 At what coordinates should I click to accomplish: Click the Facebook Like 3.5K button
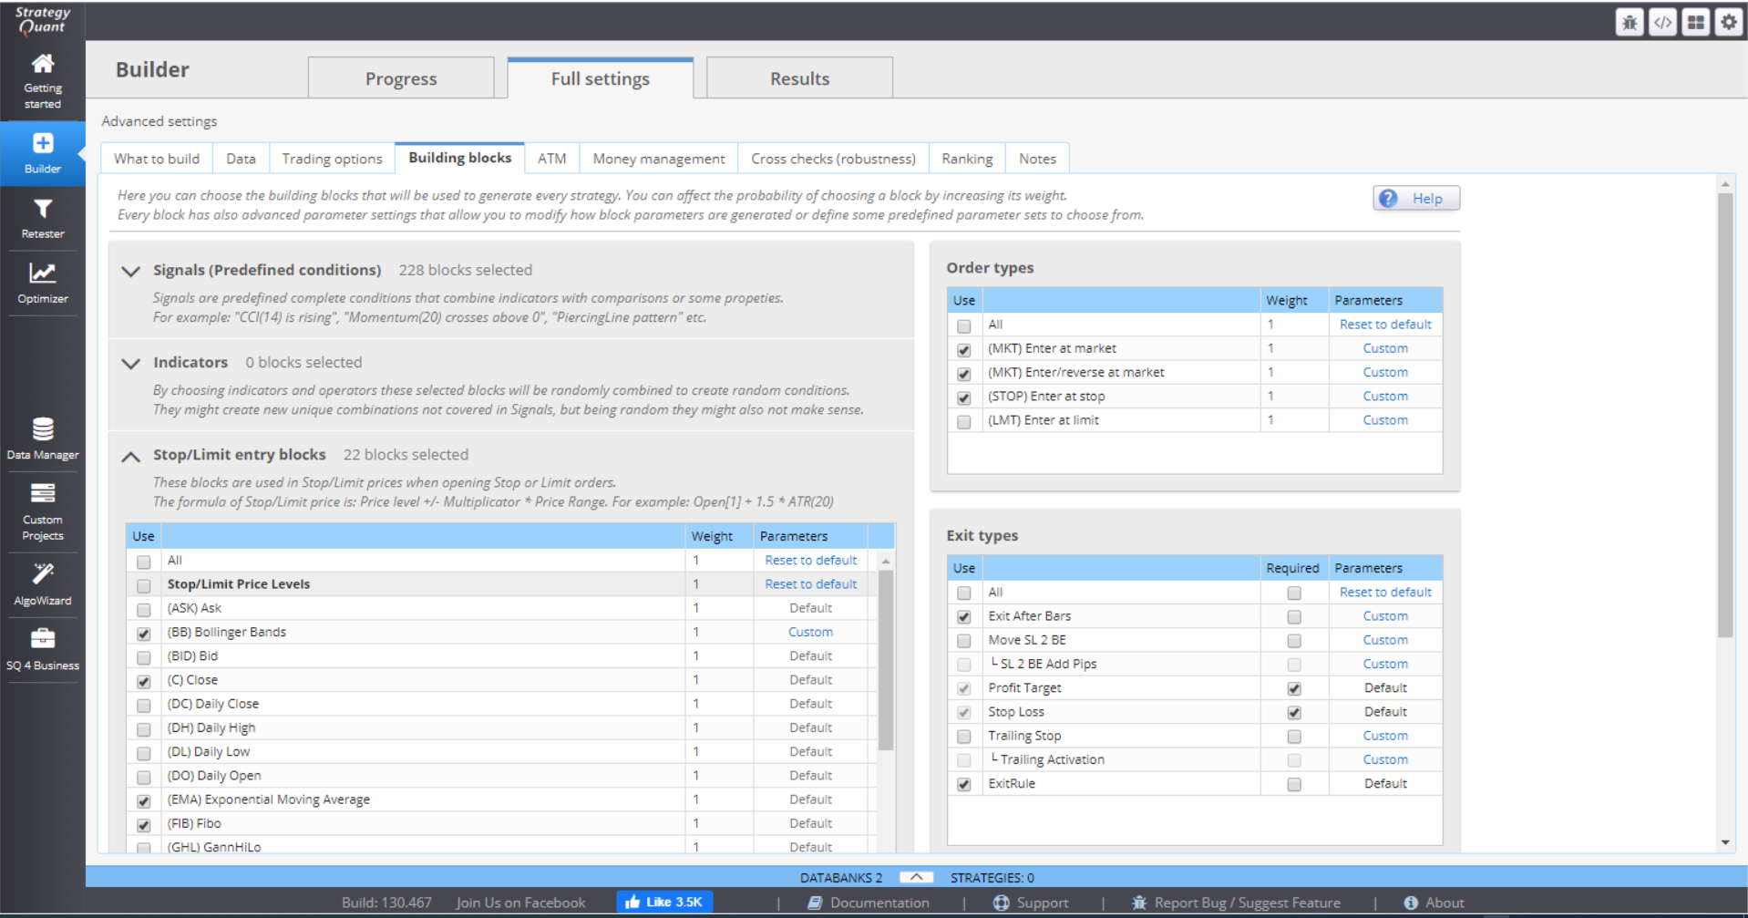pyautogui.click(x=664, y=903)
